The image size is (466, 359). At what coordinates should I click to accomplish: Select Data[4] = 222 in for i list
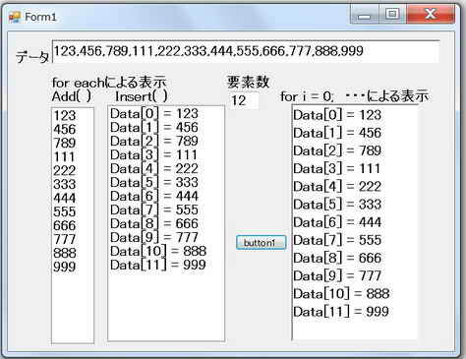[x=337, y=187]
